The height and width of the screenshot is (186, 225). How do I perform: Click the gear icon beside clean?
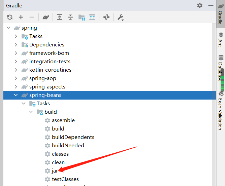point(47,162)
